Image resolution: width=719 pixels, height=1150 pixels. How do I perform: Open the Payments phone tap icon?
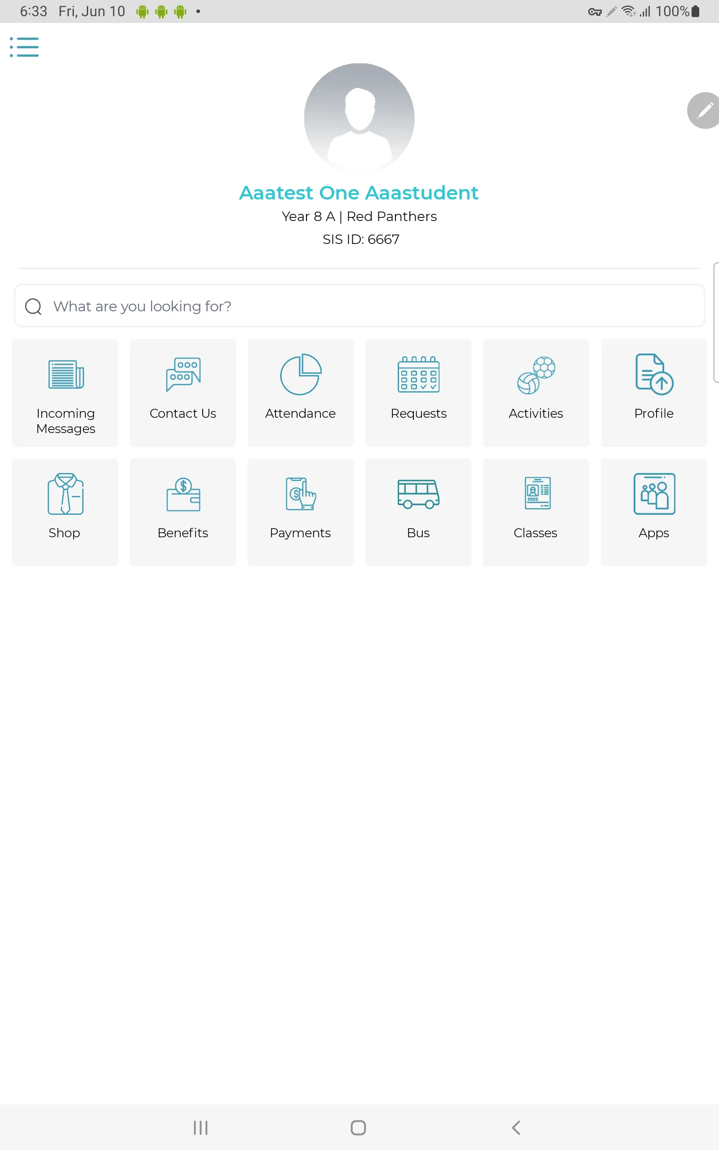(x=301, y=494)
